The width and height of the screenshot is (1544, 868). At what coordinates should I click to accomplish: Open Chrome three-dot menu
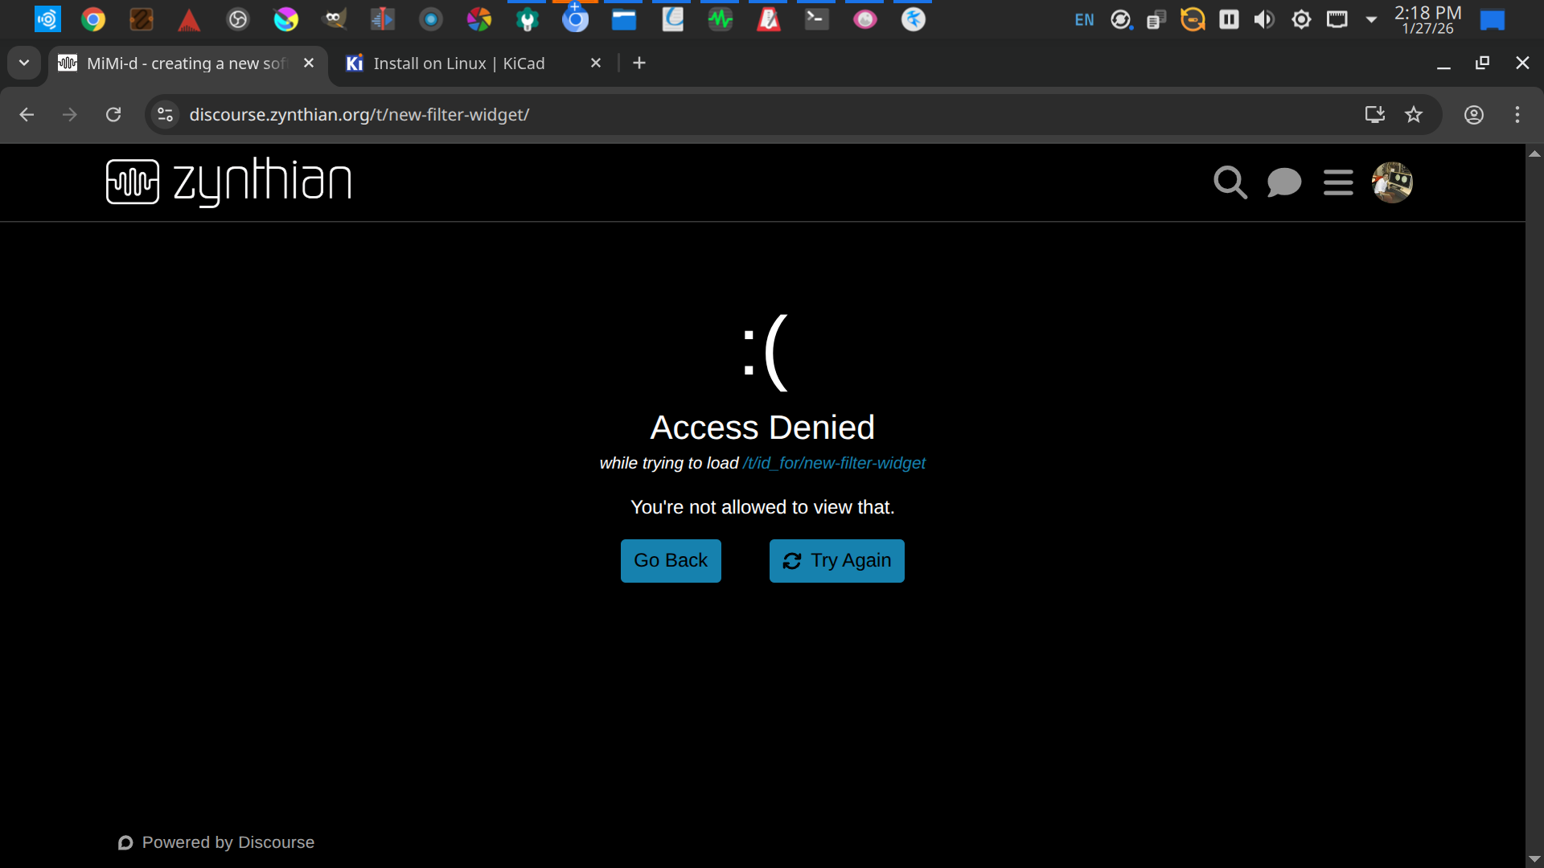click(1517, 115)
